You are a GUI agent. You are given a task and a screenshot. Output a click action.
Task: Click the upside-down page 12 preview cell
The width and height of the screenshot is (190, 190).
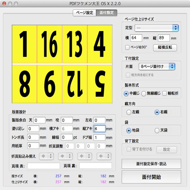point(75,84)
